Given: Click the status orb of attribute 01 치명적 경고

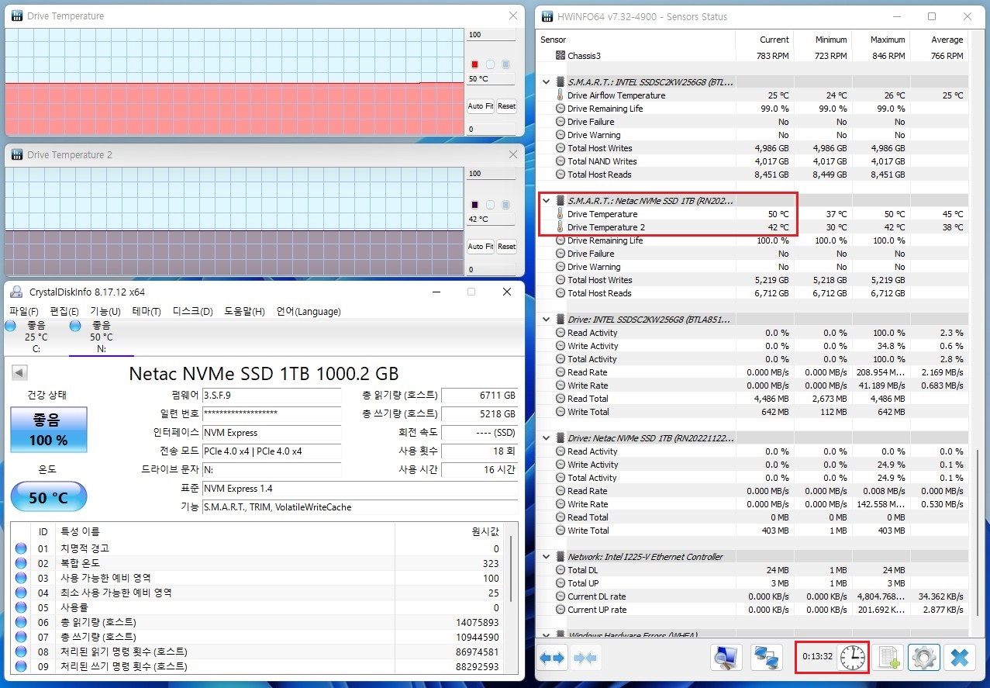Looking at the screenshot, I should [21, 548].
